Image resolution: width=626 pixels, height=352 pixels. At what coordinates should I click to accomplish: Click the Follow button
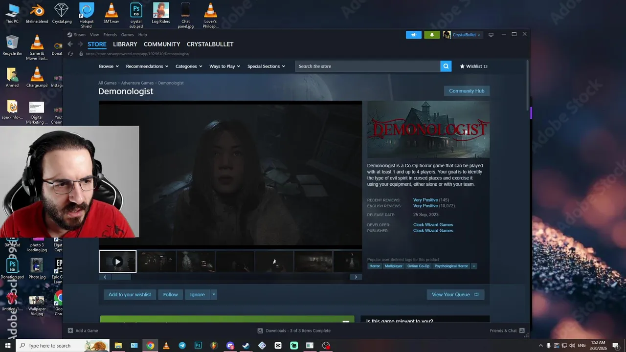(170, 294)
